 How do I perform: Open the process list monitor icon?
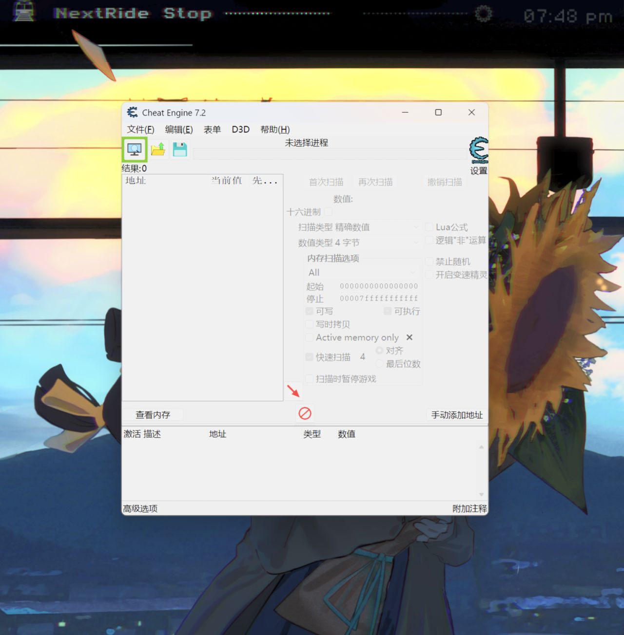click(135, 149)
